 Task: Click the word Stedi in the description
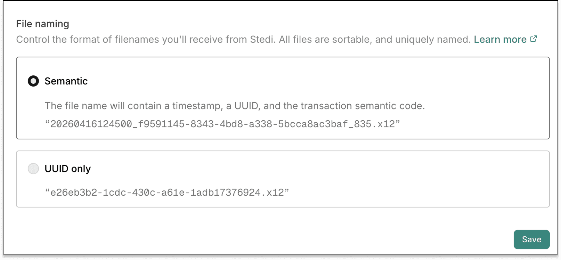(x=262, y=39)
